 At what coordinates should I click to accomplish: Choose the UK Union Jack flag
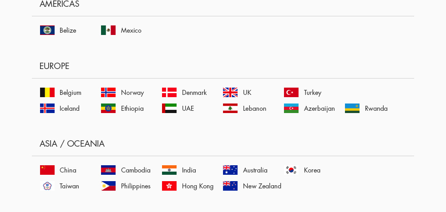pos(230,93)
